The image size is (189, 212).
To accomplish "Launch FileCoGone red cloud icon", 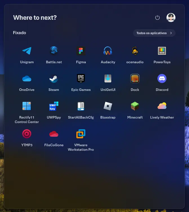I will point(54,134).
